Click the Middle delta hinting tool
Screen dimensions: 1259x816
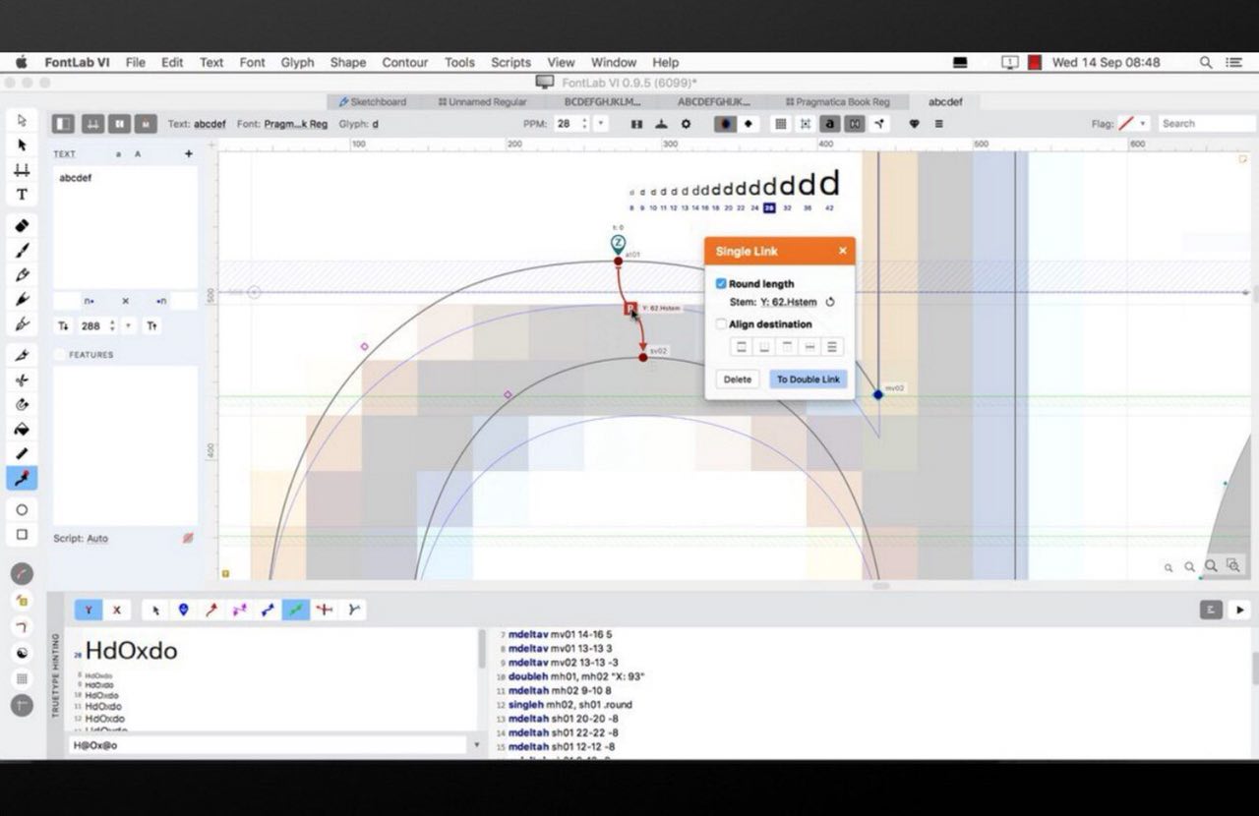coord(325,611)
